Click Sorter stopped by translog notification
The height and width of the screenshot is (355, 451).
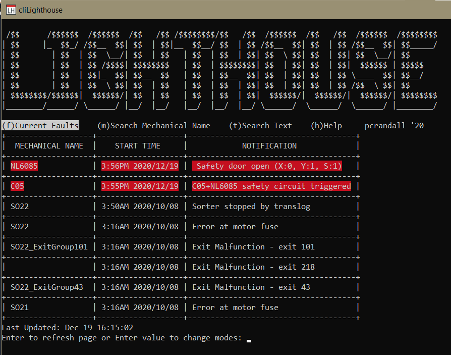tap(251, 207)
